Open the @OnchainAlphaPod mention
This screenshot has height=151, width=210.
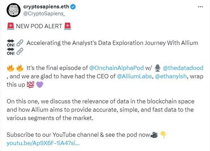[119, 67]
